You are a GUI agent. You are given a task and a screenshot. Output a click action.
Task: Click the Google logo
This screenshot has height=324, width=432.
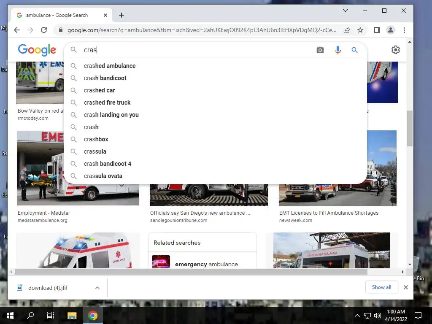tap(37, 50)
